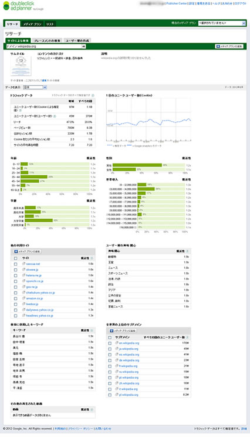250x437 pixels.
Task: Check the box for ja.wikipedia.org
Action: tap(110, 349)
